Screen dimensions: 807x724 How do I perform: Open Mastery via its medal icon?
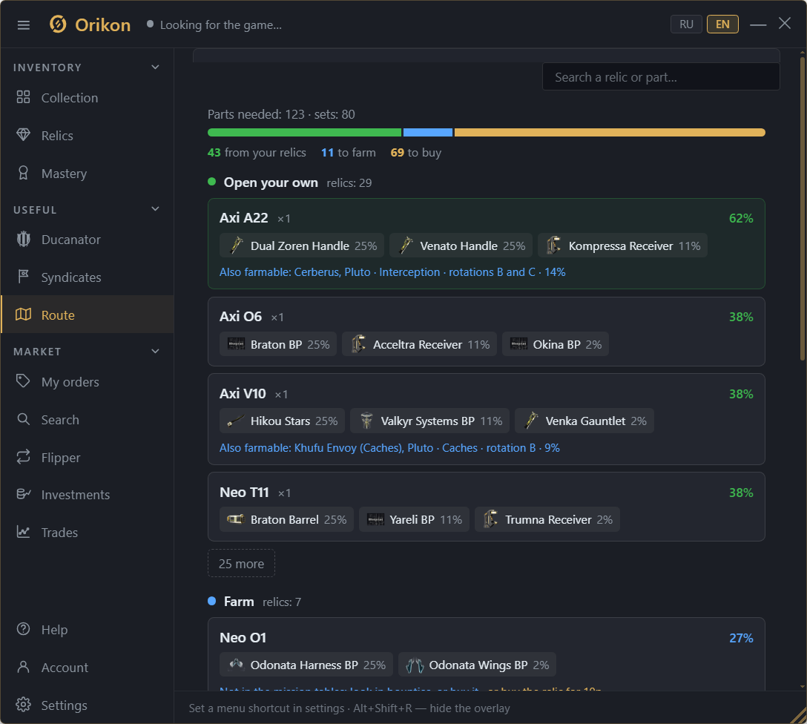(x=23, y=173)
